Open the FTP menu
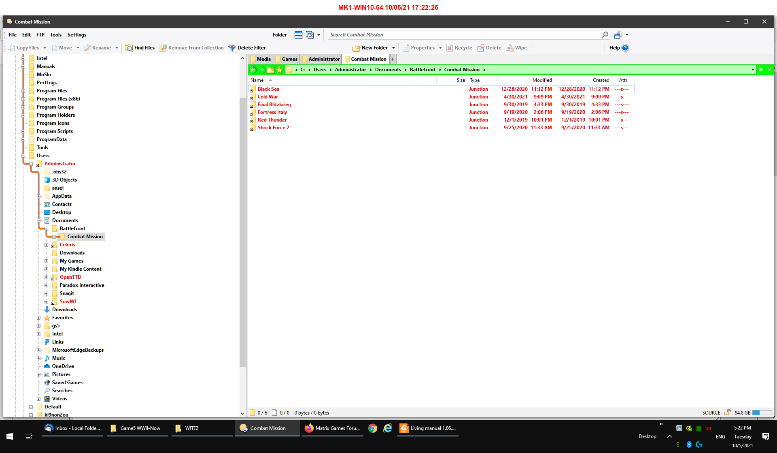The width and height of the screenshot is (777, 453). click(x=40, y=35)
